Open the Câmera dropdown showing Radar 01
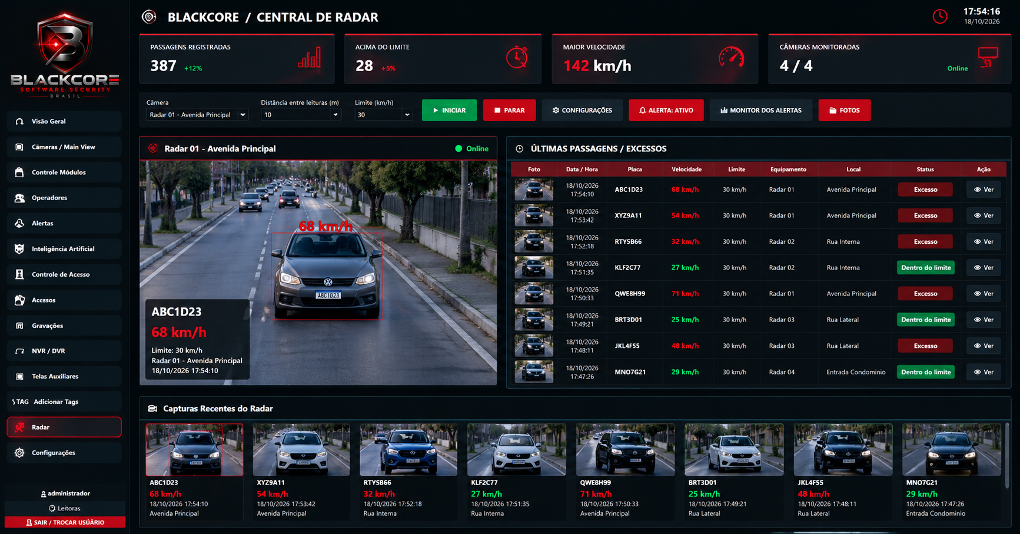Viewport: 1020px width, 534px height. [197, 115]
